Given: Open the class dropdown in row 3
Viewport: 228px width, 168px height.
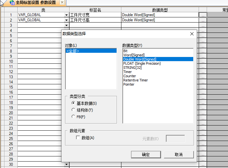Looking at the screenshot, I should pyautogui.click(x=66, y=25).
